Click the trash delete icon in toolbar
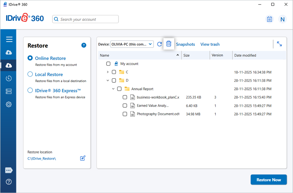This screenshot has width=293, height=193. (x=169, y=44)
